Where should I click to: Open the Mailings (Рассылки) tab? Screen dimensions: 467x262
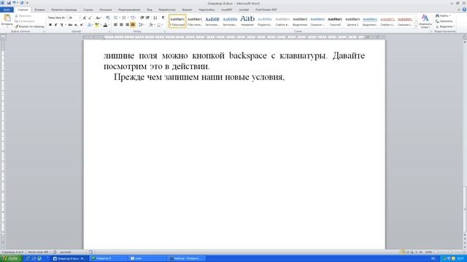(105, 9)
